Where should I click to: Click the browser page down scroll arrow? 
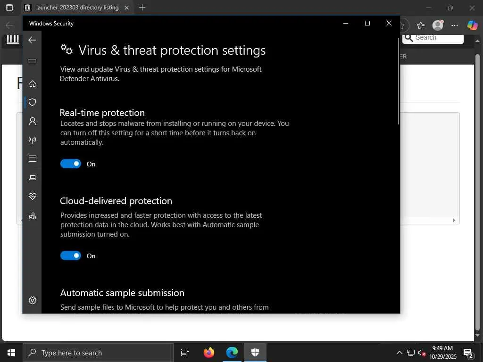(x=477, y=336)
